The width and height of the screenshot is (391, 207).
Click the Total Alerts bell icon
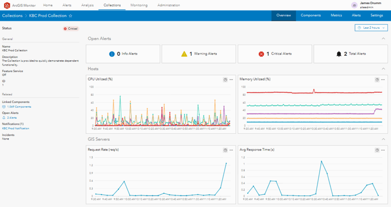pyautogui.click(x=339, y=54)
